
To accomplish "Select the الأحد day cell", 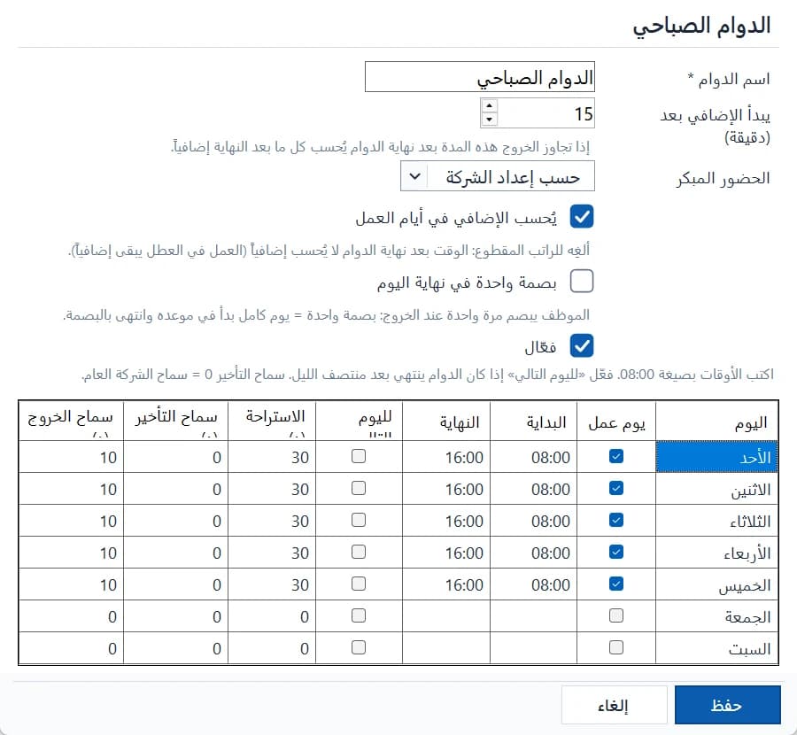I will pos(716,456).
